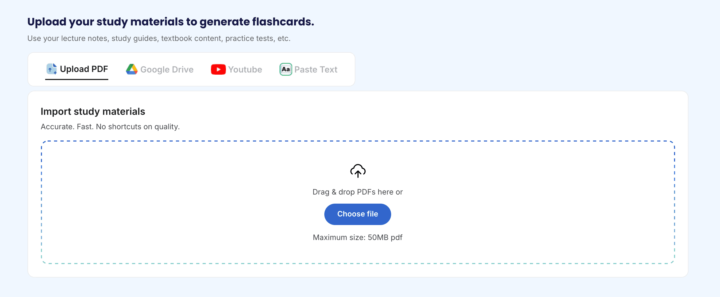Click the Google Drive triangle logo
This screenshot has width=720, height=297.
click(x=132, y=69)
